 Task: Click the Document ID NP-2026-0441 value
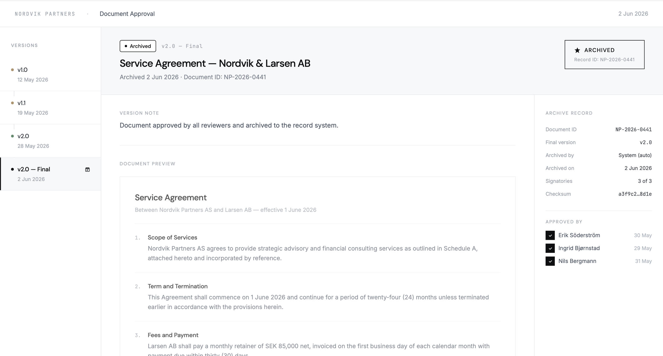click(x=633, y=129)
